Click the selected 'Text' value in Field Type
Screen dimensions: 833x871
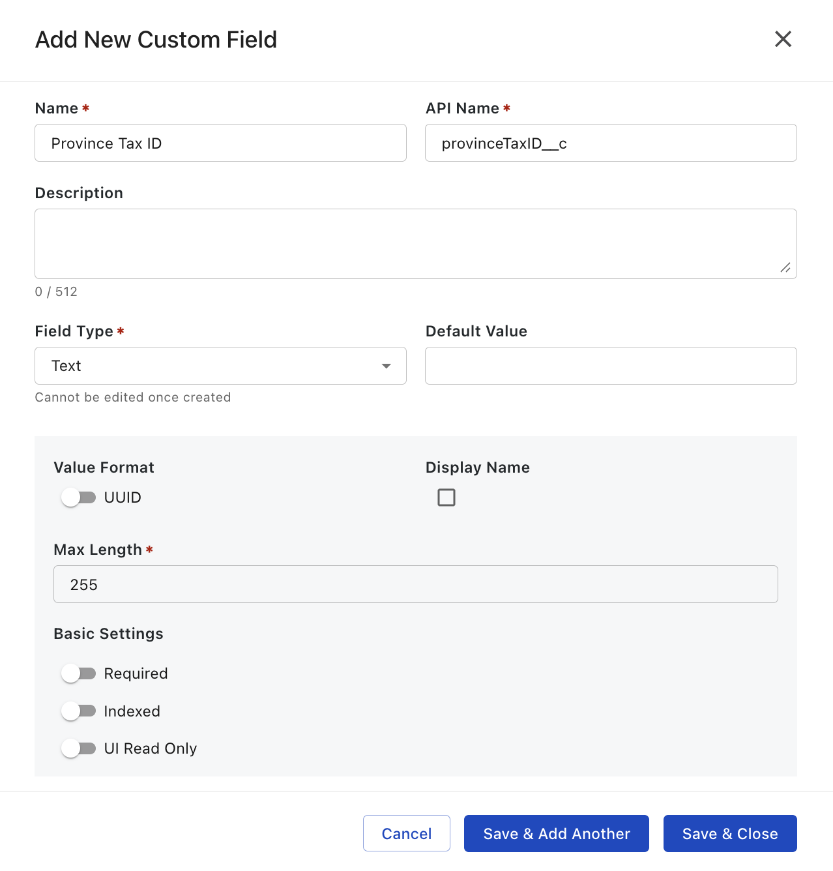click(66, 366)
